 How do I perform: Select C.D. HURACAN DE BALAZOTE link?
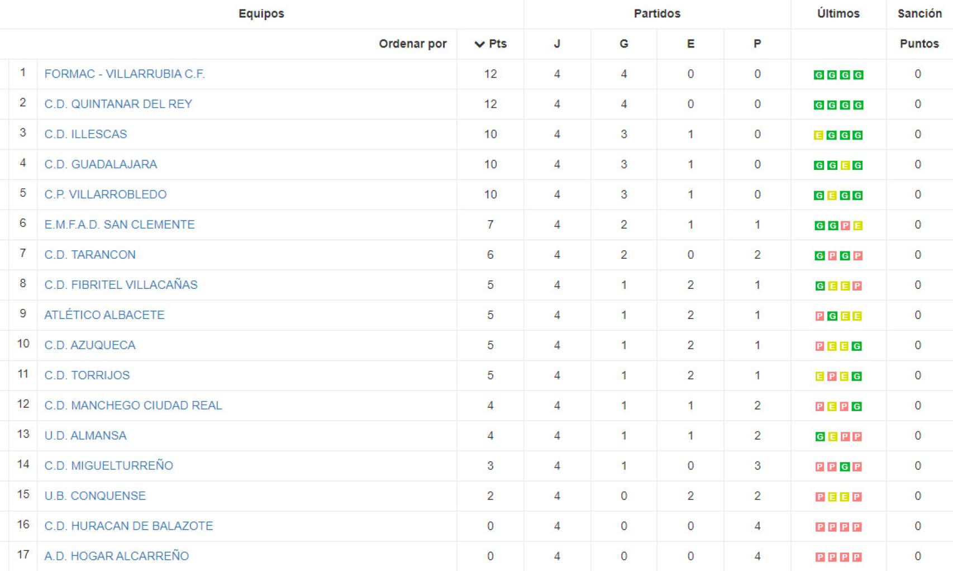point(128,526)
